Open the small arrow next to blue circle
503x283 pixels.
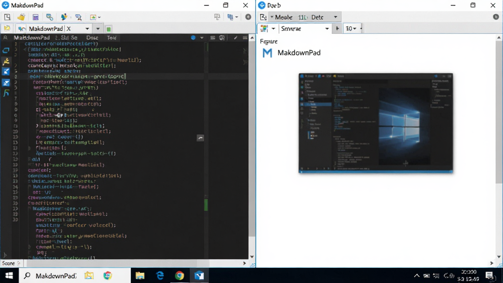coord(202,37)
